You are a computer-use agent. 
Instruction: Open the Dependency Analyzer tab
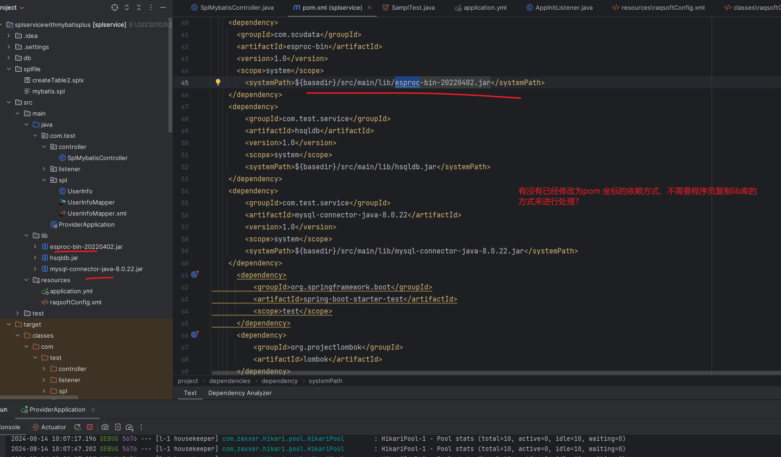[x=240, y=393]
